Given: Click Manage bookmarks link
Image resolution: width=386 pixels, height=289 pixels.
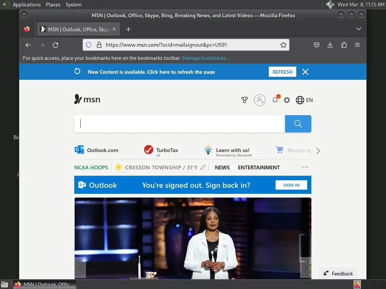Looking at the screenshot, I should point(207,58).
